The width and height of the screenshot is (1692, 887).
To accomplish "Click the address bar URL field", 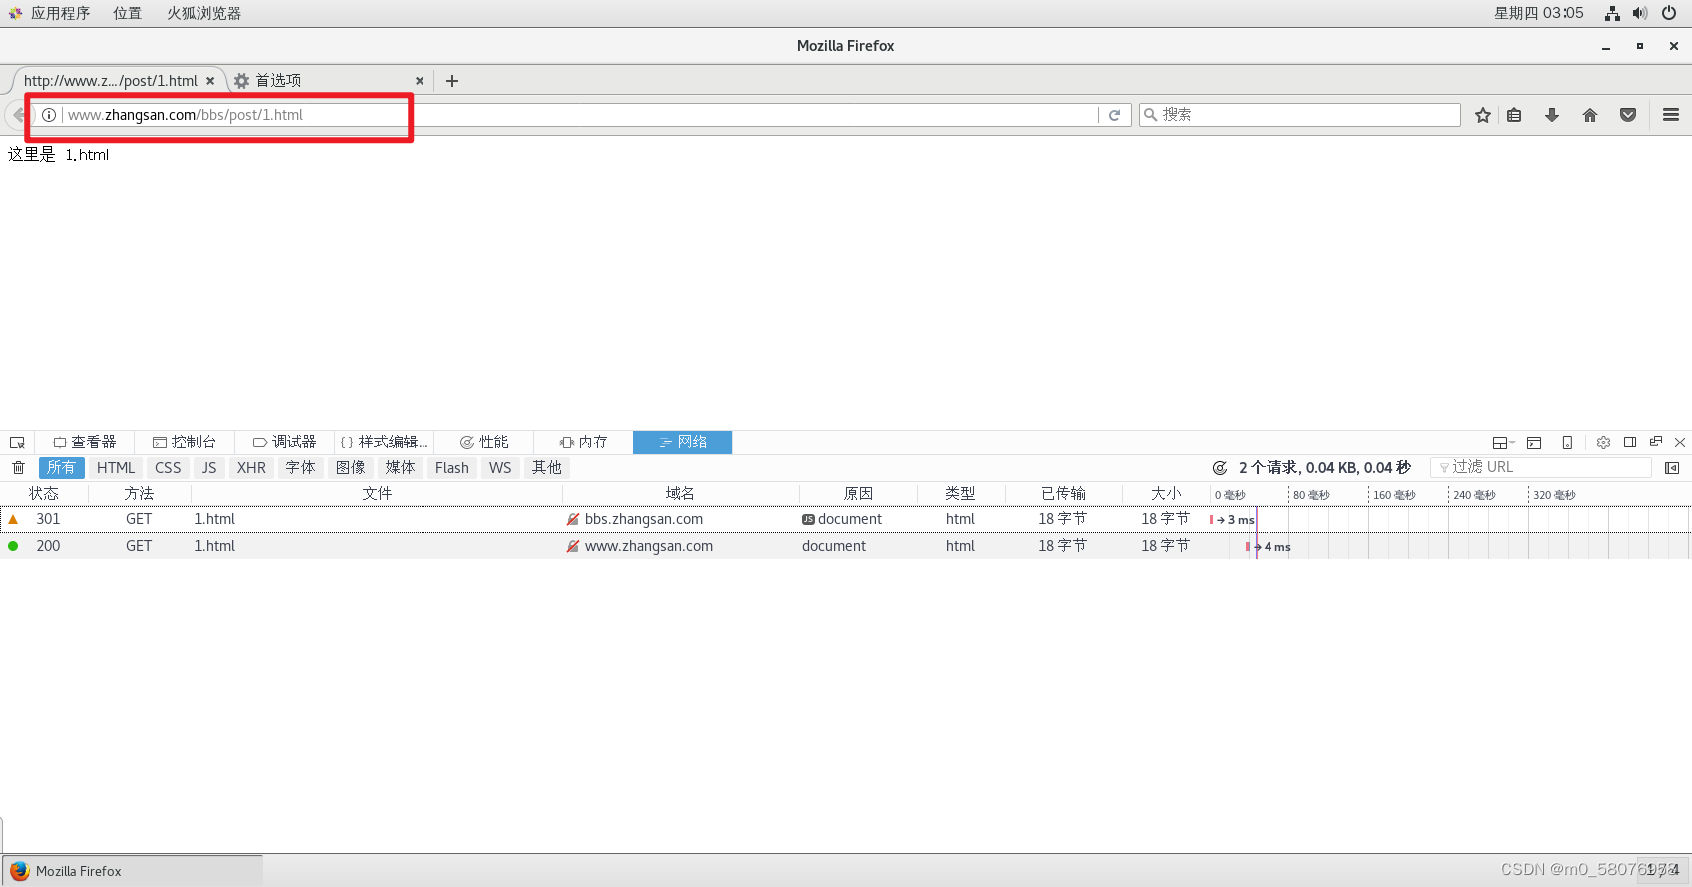I will tap(579, 115).
